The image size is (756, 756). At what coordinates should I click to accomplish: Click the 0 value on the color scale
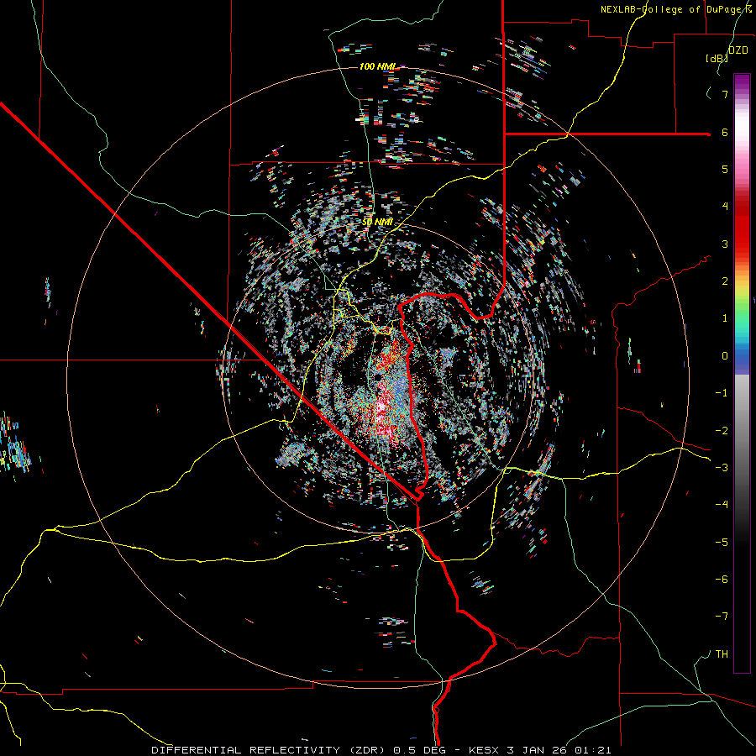(725, 356)
